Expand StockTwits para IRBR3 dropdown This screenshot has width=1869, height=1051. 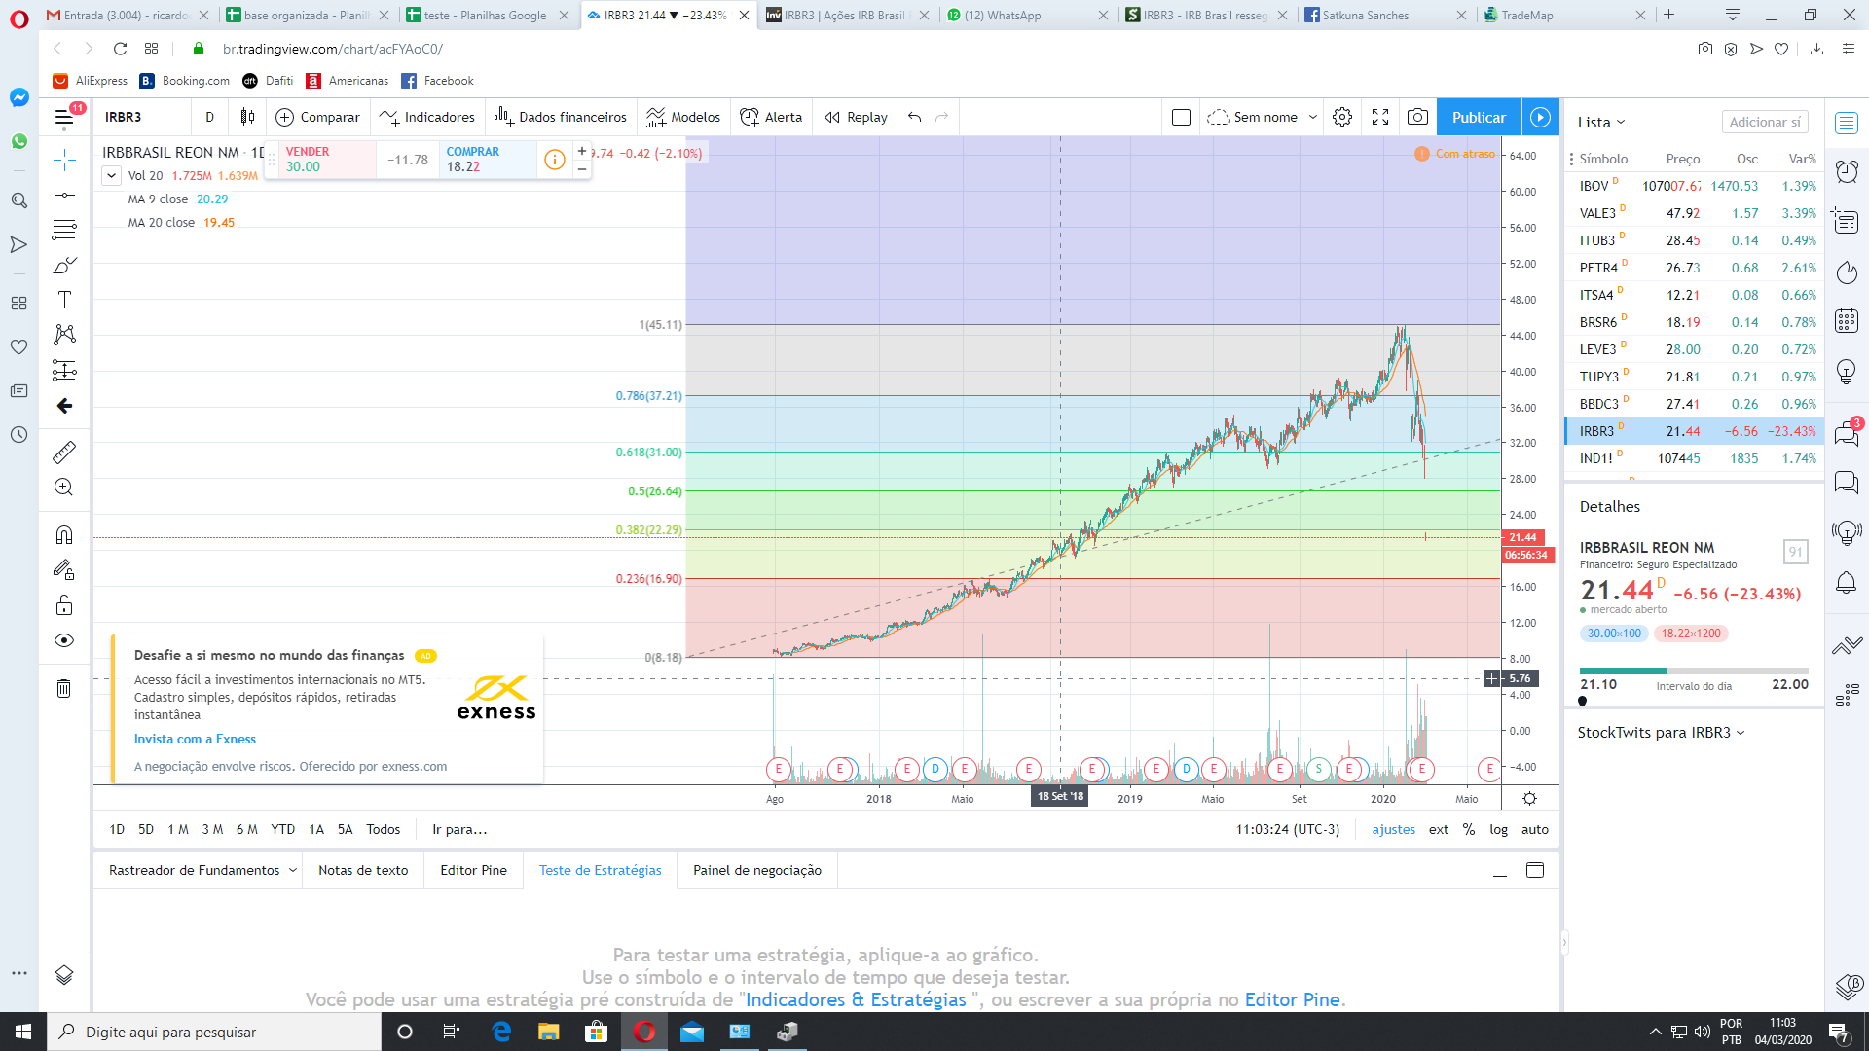click(x=1661, y=732)
